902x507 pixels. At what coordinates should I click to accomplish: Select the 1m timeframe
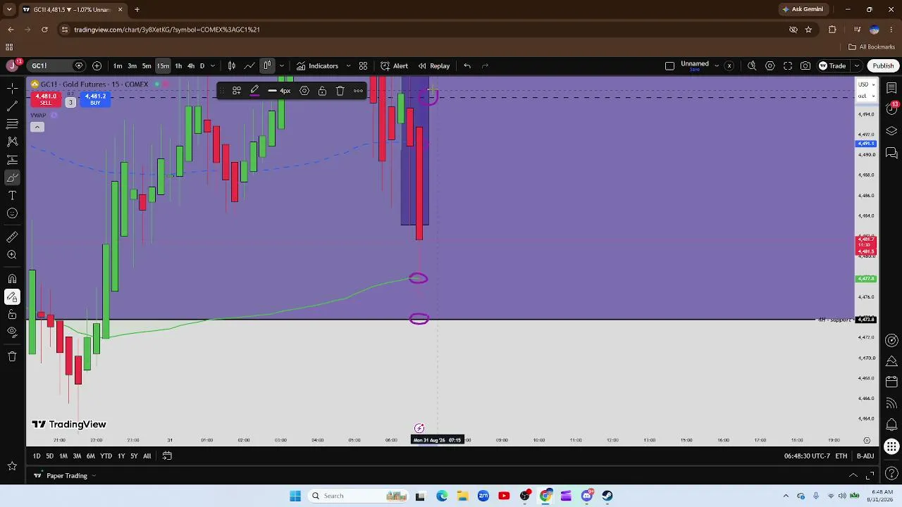click(118, 65)
